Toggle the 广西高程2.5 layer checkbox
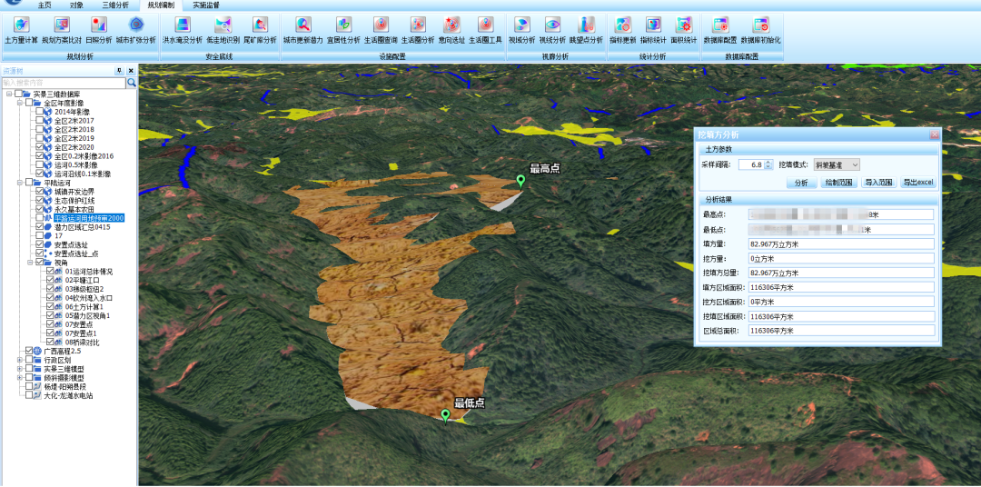This screenshot has height=487, width=981. pos(29,351)
